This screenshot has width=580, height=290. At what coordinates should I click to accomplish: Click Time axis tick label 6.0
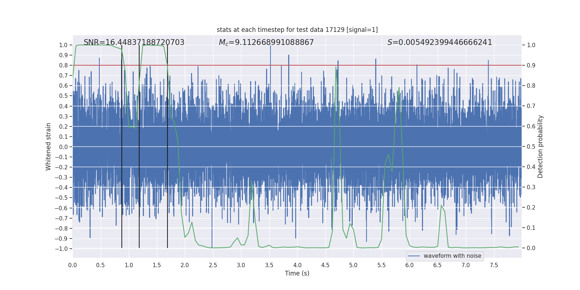(410, 265)
